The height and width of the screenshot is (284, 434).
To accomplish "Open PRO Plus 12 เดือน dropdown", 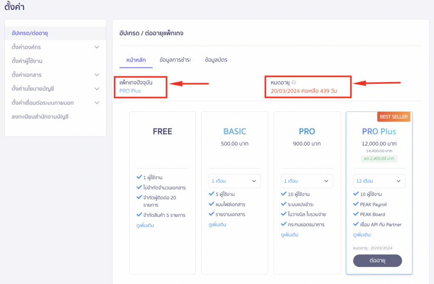I will click(x=379, y=181).
